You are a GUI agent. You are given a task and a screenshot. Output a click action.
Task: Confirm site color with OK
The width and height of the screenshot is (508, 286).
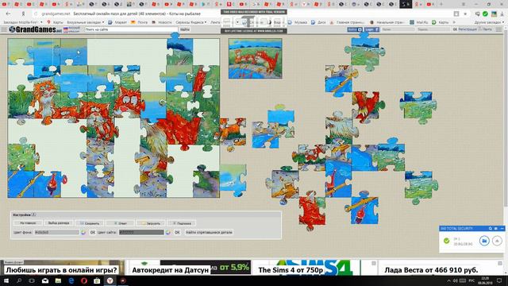pyautogui.click(x=177, y=233)
